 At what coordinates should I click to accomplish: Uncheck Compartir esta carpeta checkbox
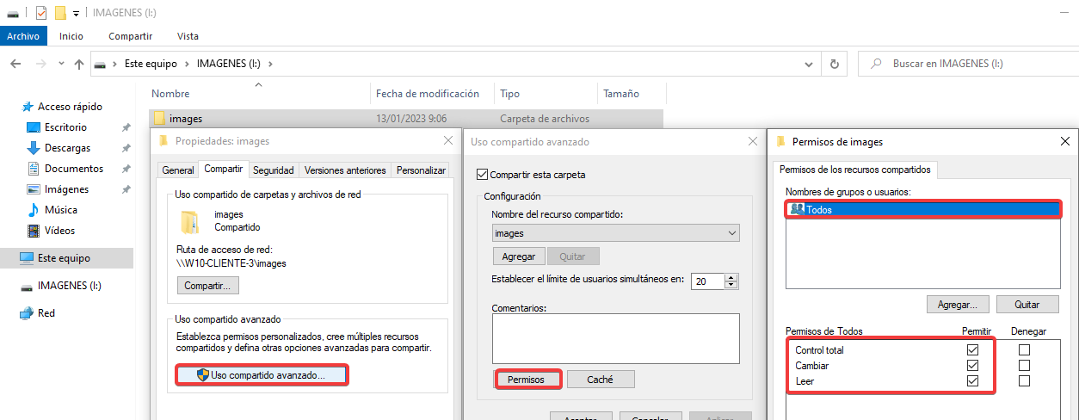click(482, 175)
